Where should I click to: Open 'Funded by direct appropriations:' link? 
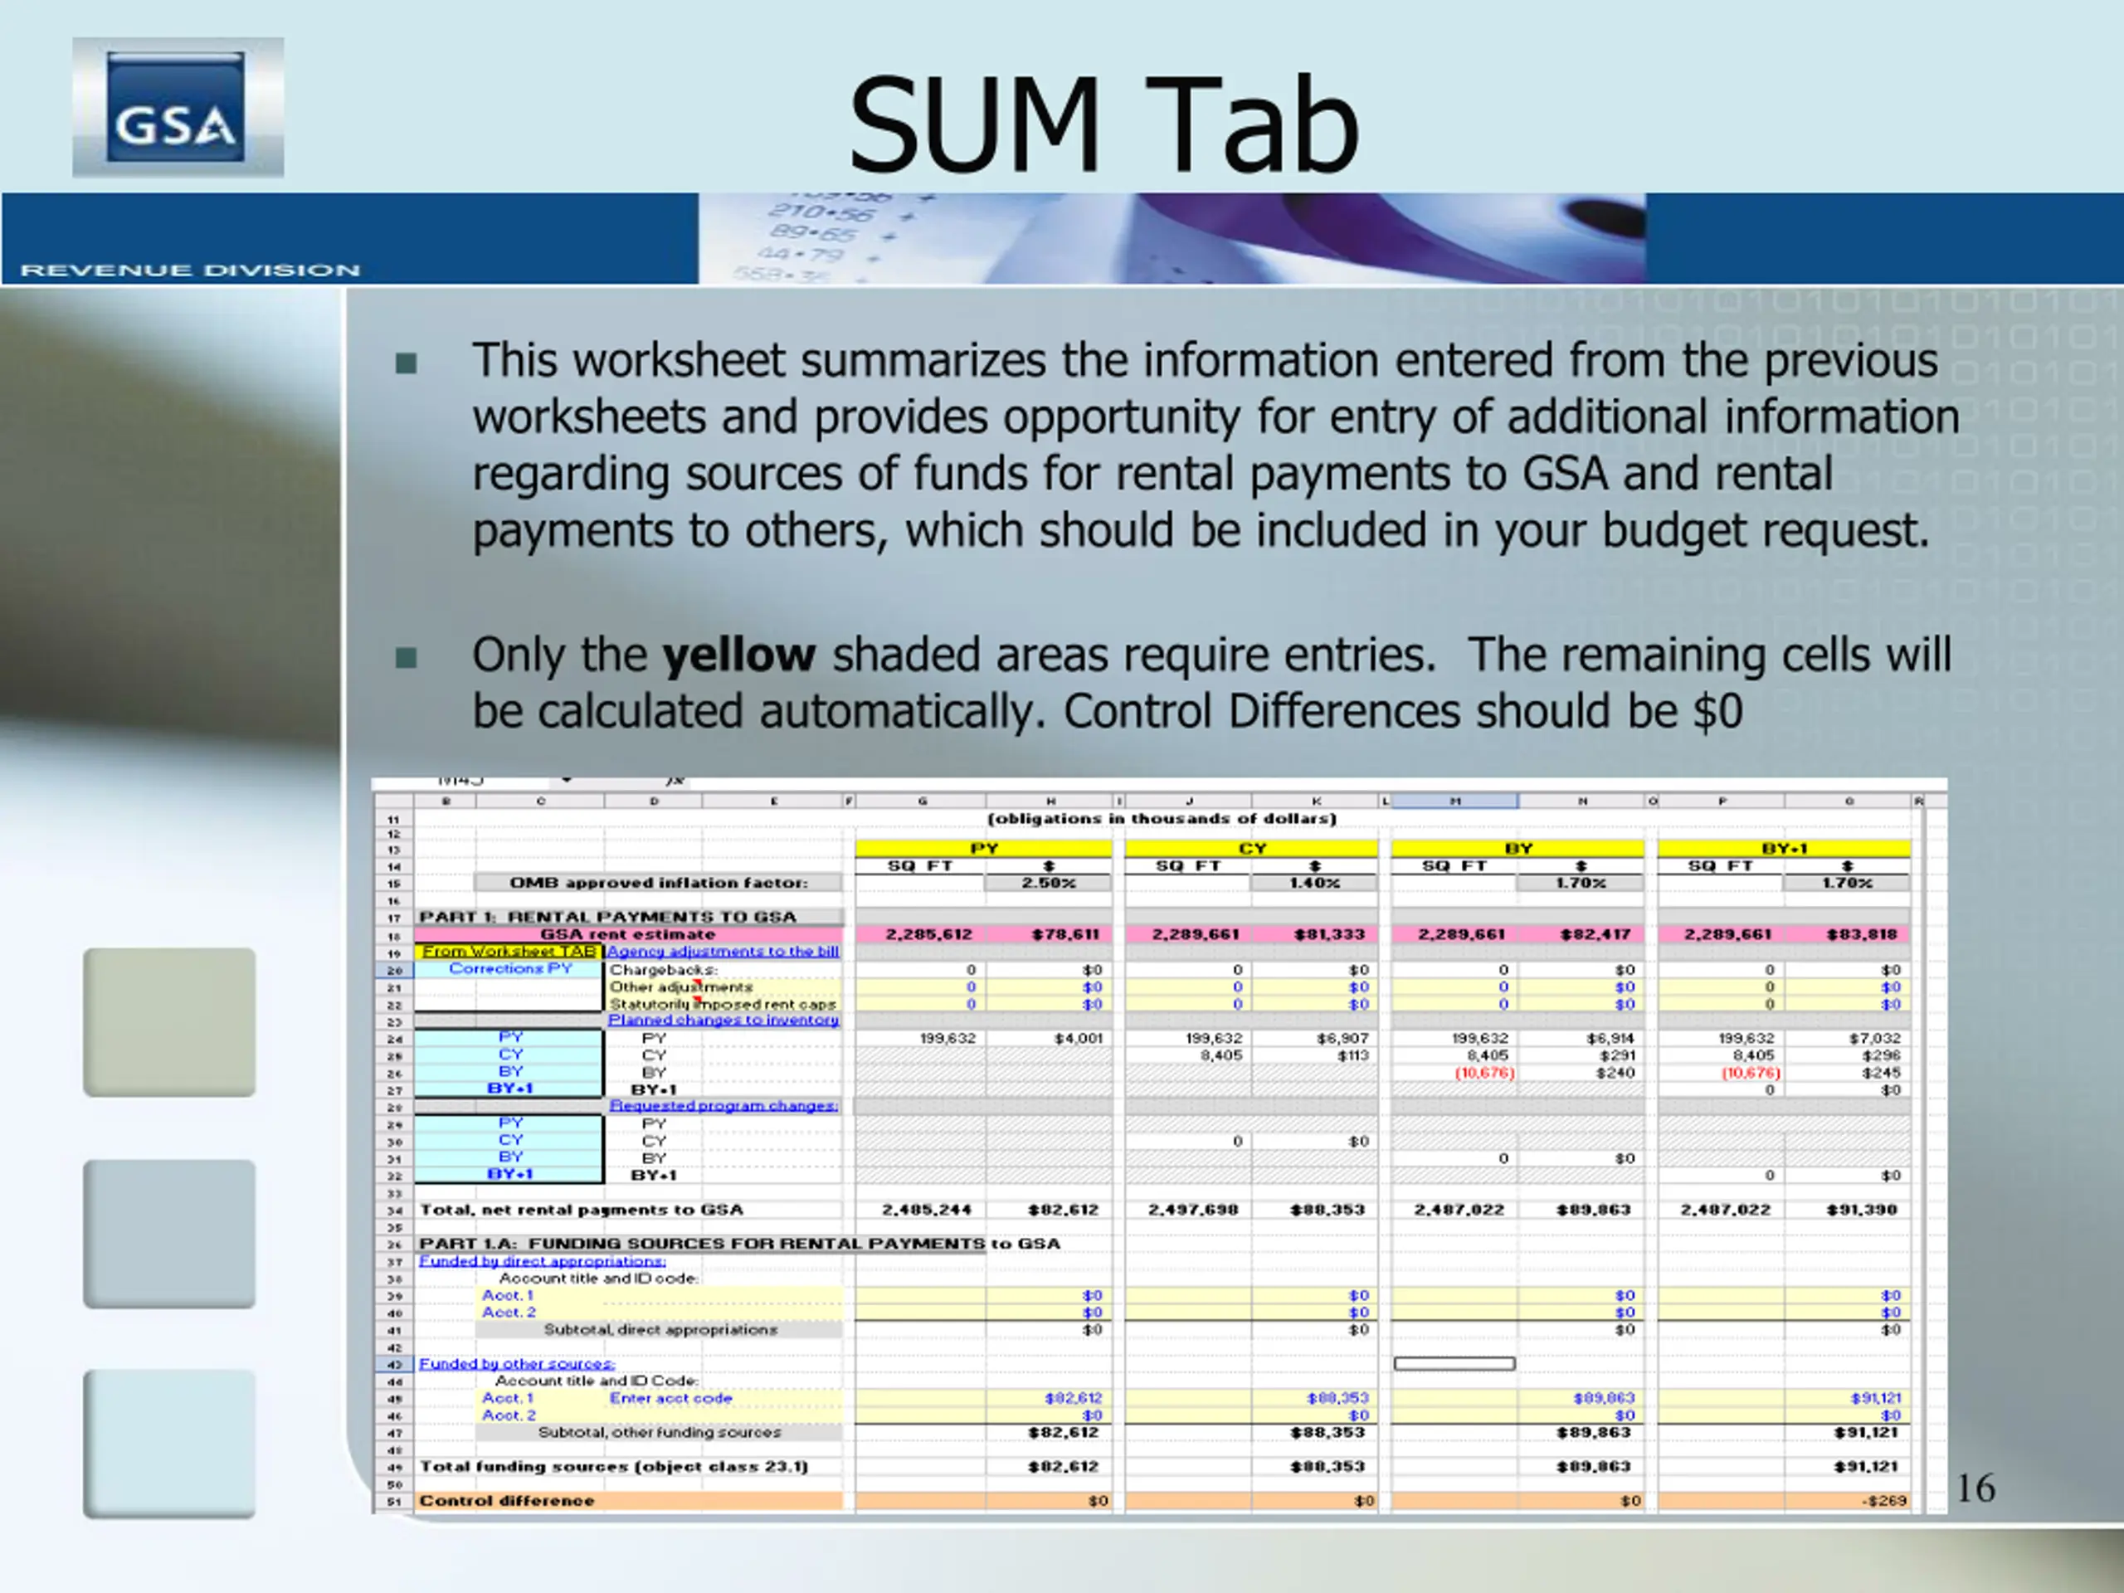click(543, 1261)
